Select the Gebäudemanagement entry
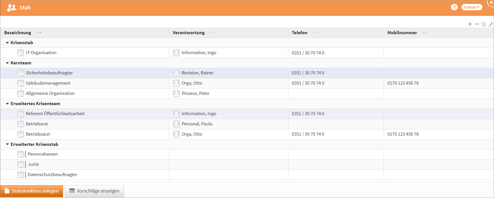The width and height of the screenshot is (494, 198). [x=48, y=83]
